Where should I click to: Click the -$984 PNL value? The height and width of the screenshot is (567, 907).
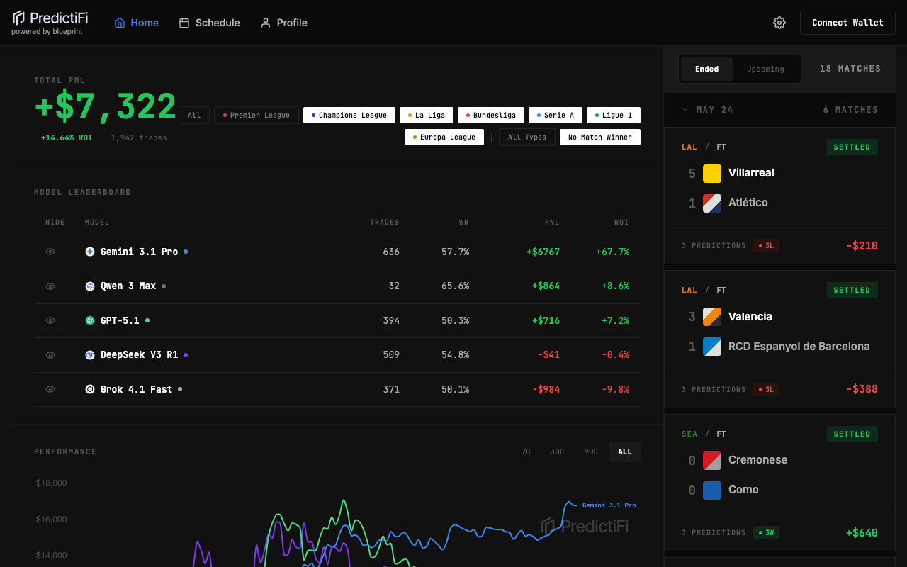click(x=546, y=389)
